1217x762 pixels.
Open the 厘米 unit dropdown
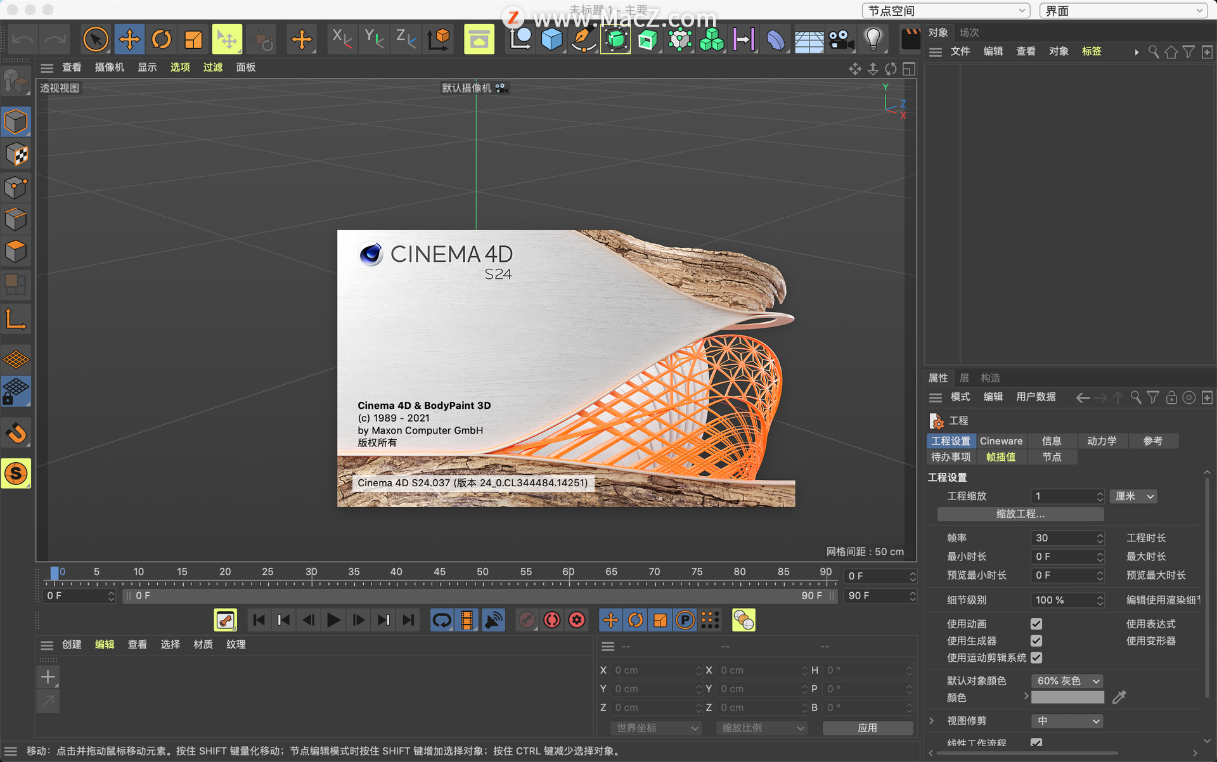[x=1133, y=496]
